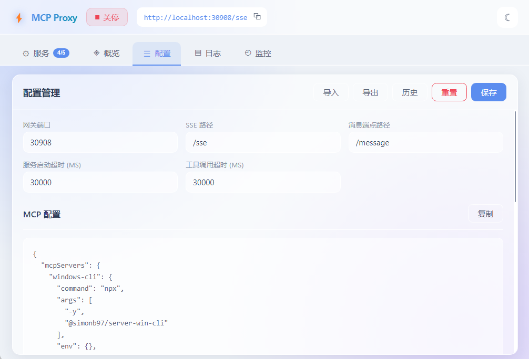Save configuration with 保存
The width and height of the screenshot is (529, 359).
[x=489, y=92]
